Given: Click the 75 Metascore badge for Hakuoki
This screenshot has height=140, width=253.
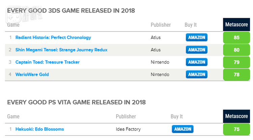Looking at the screenshot, I should [236, 129].
